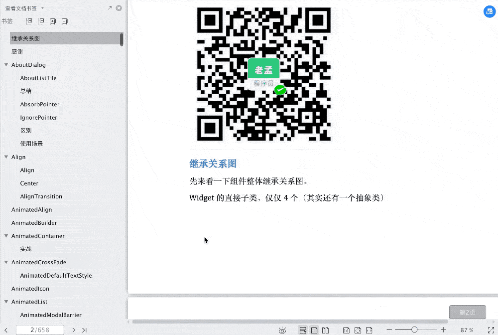Click the 书签 label in the sidebar toolbar
Screen dimensions: 498x335
pyautogui.click(x=7, y=21)
